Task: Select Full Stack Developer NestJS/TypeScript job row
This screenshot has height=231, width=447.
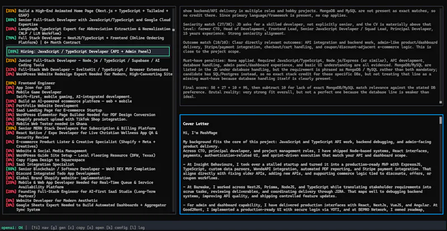Action: pyautogui.click(x=85, y=40)
